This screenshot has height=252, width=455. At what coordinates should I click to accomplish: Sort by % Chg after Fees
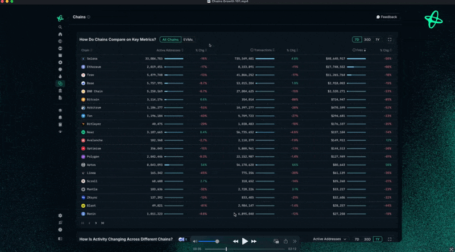386,51
